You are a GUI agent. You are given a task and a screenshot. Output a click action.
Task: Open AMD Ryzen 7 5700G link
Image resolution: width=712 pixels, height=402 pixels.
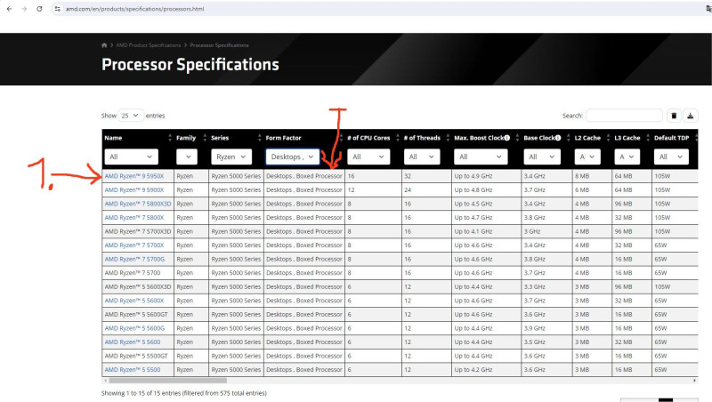135,259
